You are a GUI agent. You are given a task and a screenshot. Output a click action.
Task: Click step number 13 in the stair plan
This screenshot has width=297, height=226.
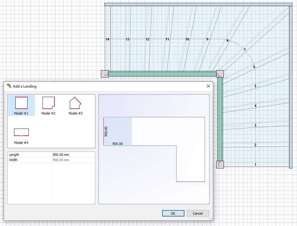(x=128, y=39)
